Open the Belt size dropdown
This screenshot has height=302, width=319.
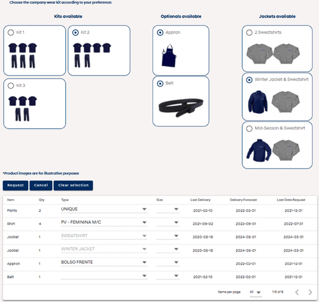[168, 276]
